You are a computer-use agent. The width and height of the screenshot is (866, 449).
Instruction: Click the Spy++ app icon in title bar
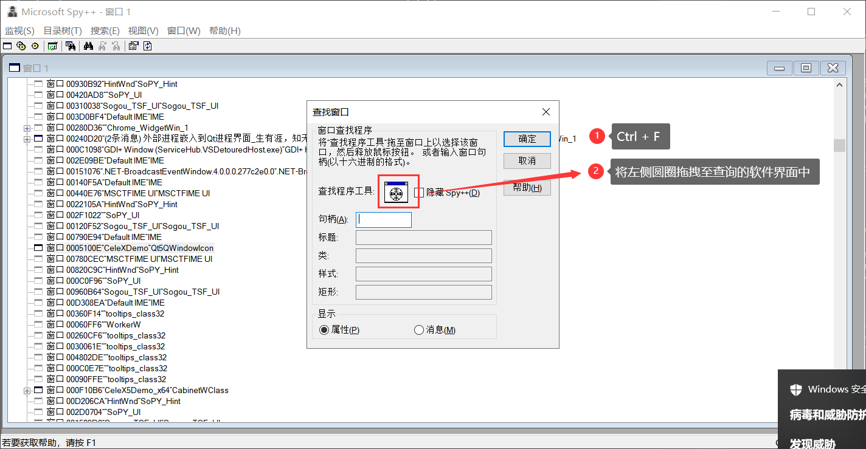pyautogui.click(x=12, y=12)
